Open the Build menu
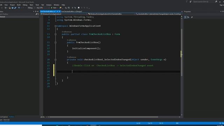Viewport: 224px width, 126px height. 19,5
